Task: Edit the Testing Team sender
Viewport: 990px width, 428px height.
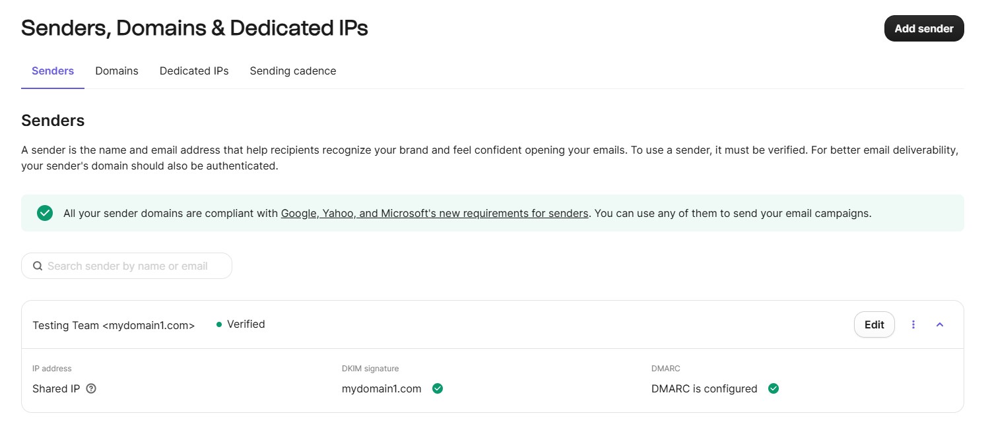Action: (874, 324)
